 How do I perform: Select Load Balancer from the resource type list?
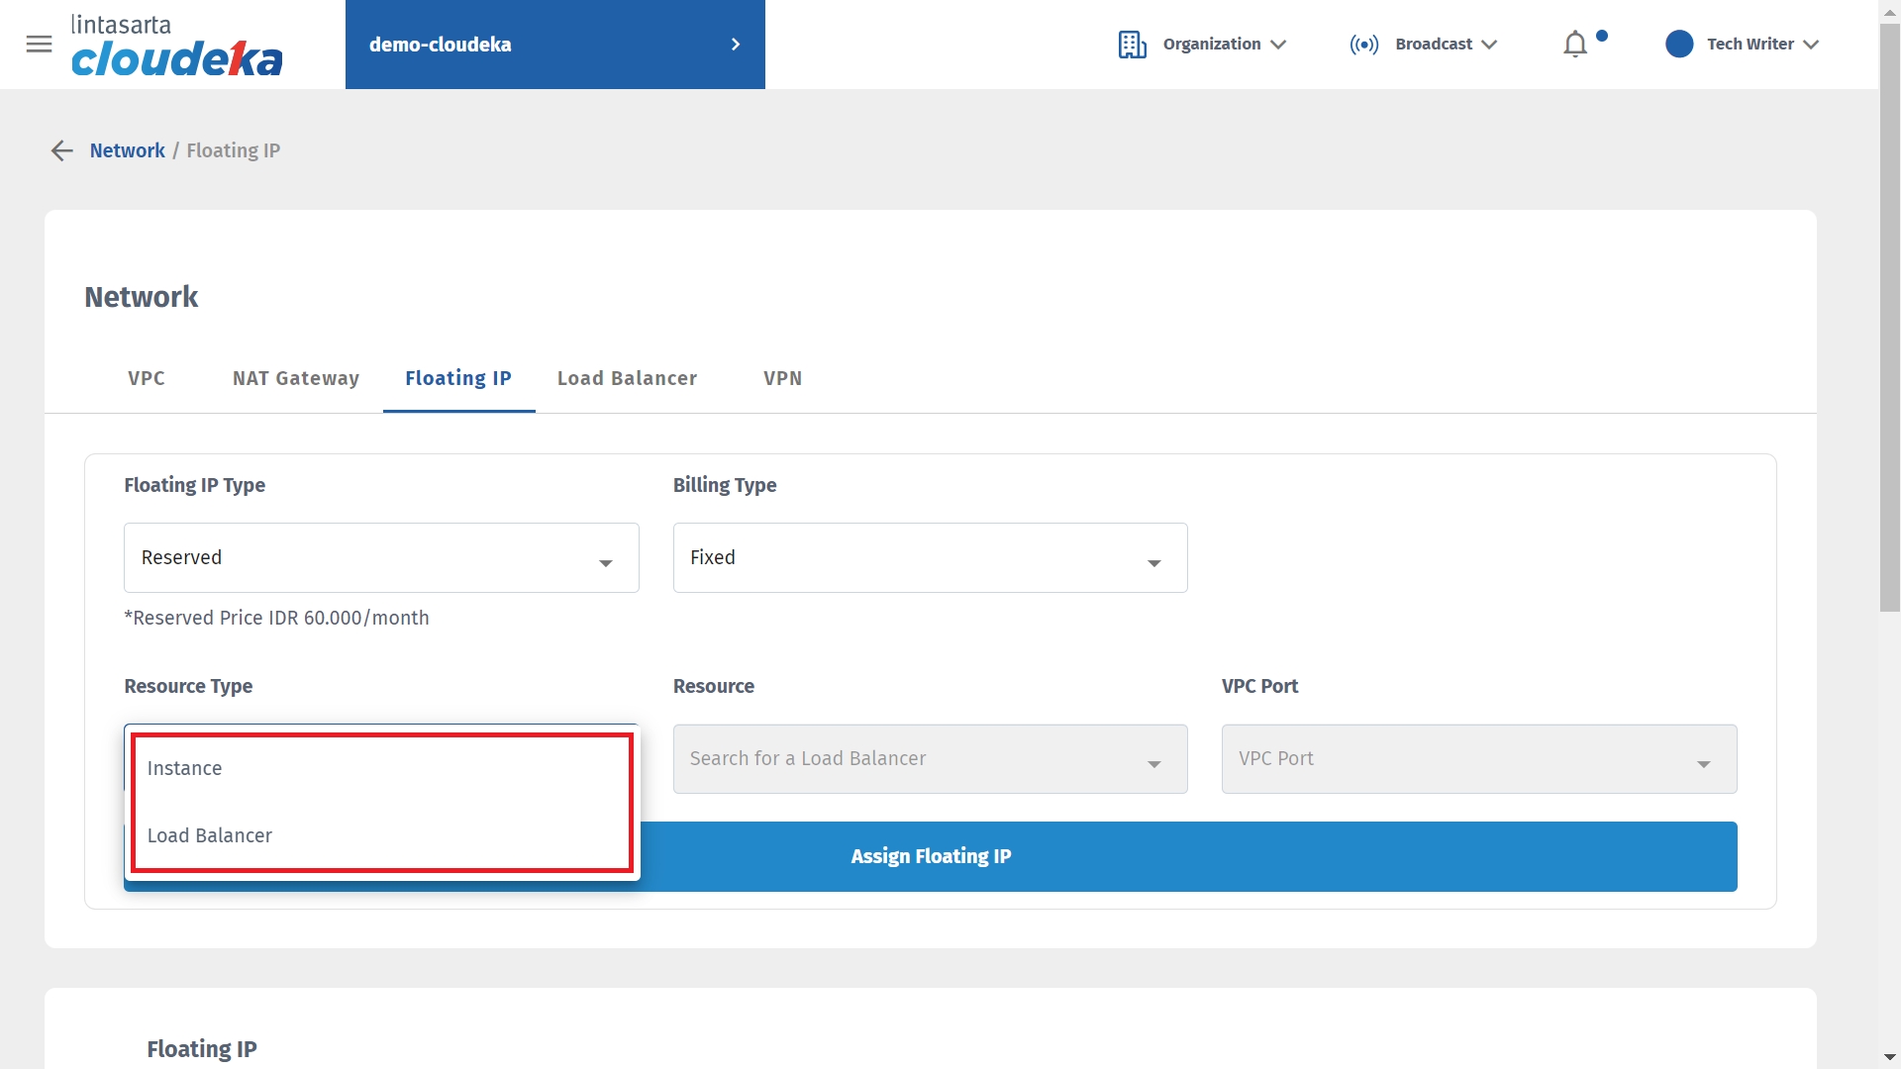(x=210, y=836)
